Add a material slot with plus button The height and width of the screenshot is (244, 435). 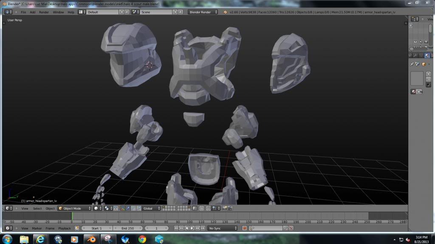(x=429, y=74)
